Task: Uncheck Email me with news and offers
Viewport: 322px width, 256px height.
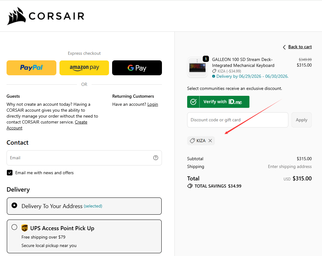Action: point(10,173)
